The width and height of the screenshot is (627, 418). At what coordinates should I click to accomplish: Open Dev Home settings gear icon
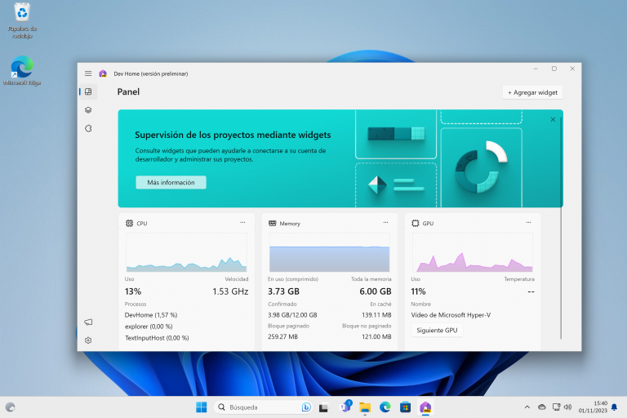tap(88, 340)
